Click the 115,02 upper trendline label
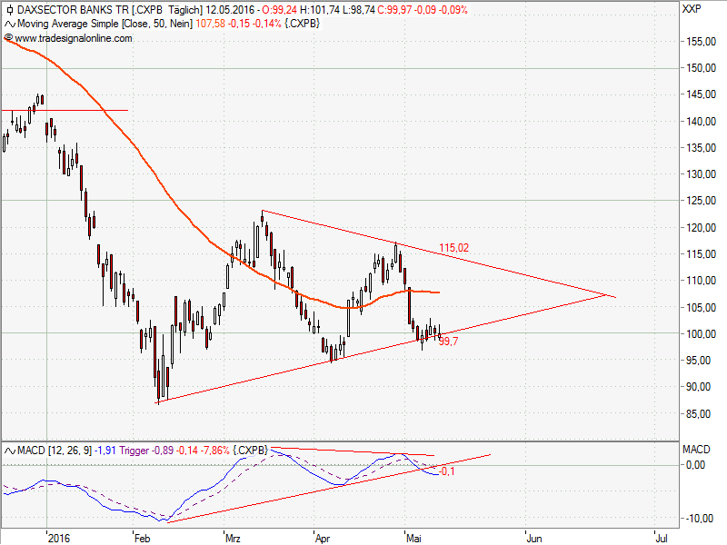The height and width of the screenshot is (545, 727). click(454, 247)
